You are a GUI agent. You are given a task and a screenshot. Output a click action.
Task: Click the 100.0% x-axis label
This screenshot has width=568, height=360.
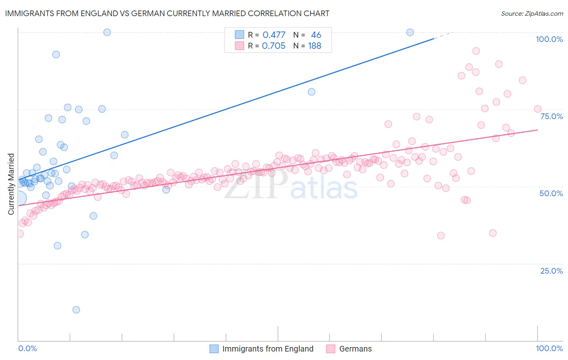(549, 348)
